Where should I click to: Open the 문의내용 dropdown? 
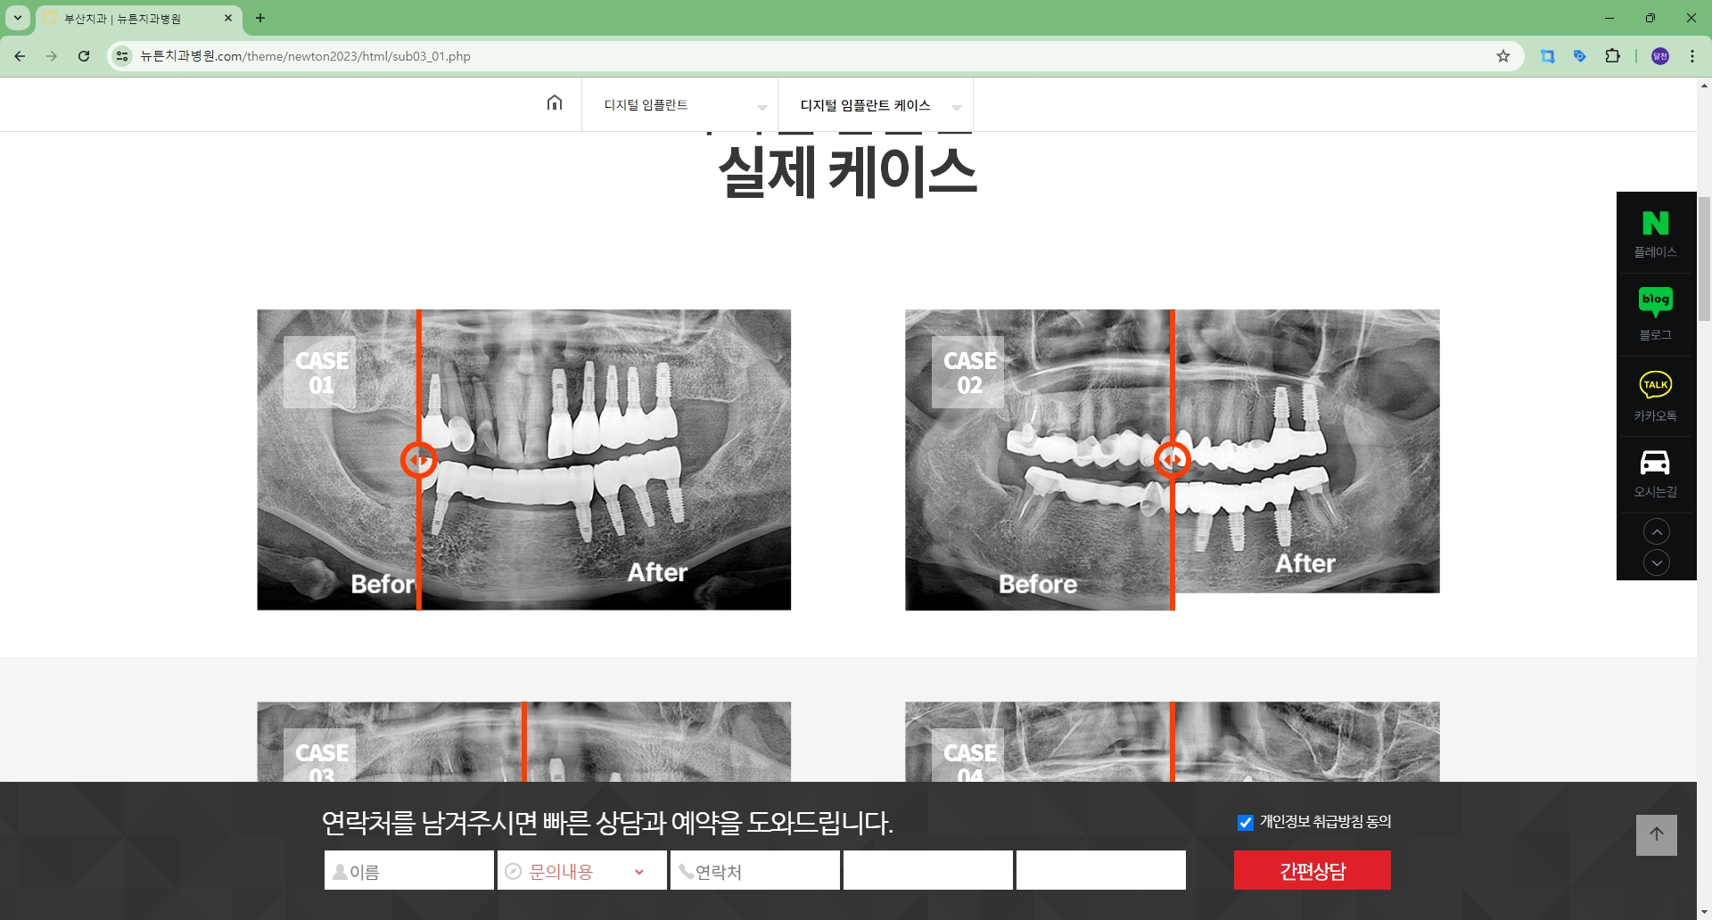click(x=580, y=870)
